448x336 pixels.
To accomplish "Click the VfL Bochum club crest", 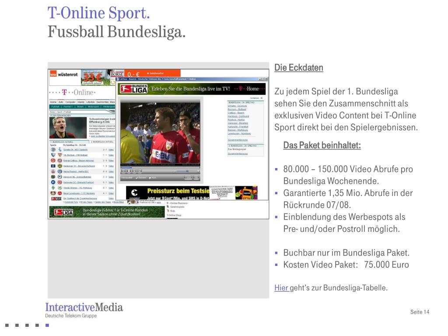I will (53, 155).
